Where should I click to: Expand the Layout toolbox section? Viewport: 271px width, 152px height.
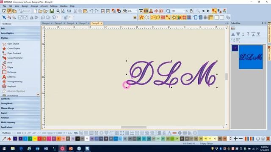coord(20,113)
